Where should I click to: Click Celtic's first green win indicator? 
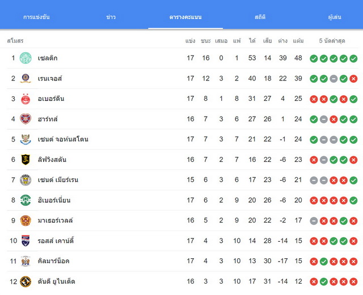pyautogui.click(x=314, y=58)
